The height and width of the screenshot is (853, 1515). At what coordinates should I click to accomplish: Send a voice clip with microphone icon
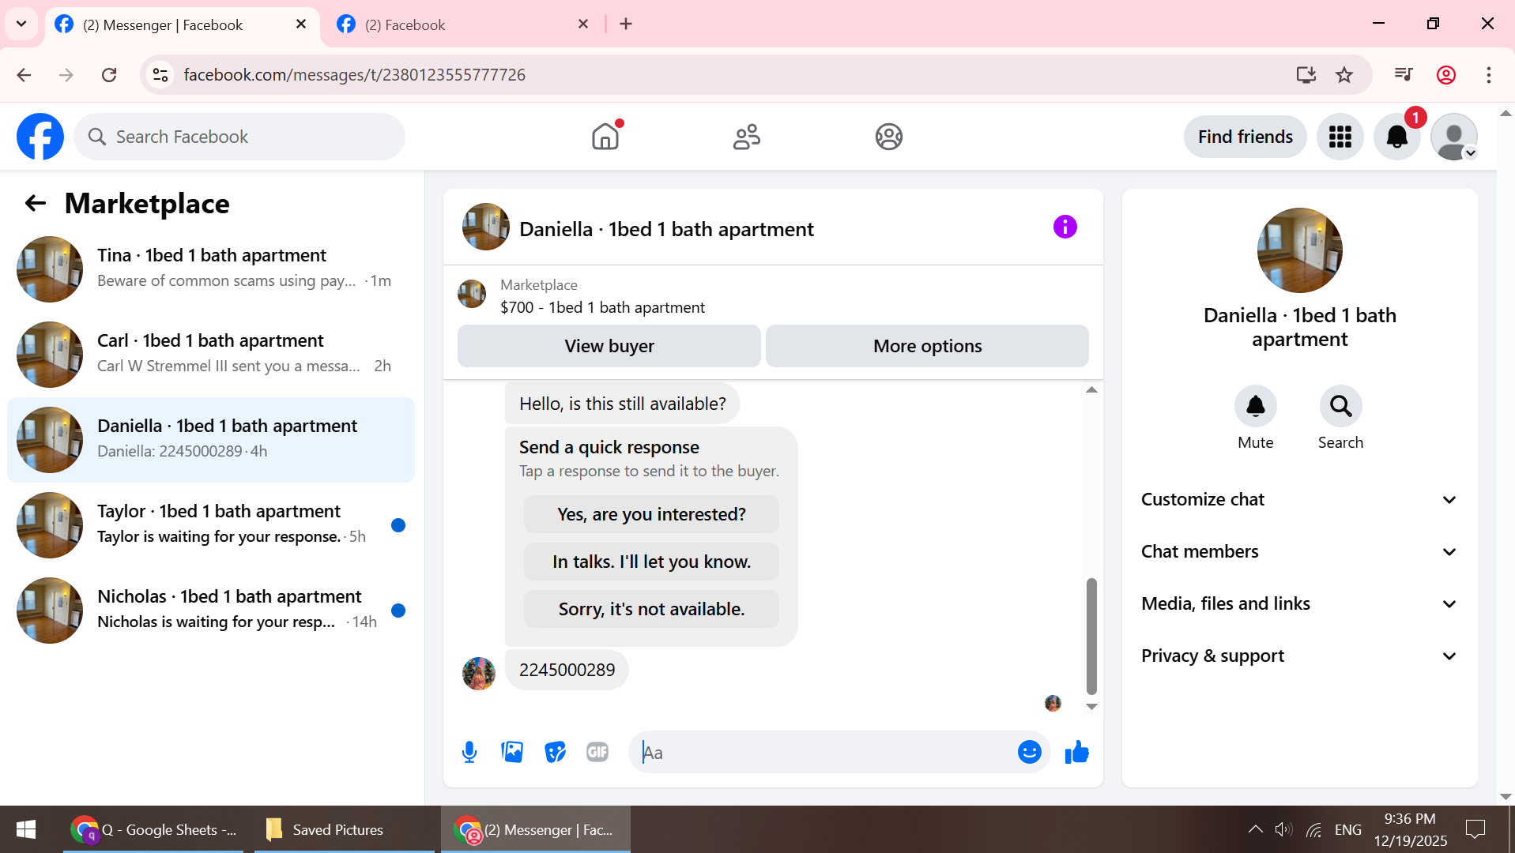(x=469, y=752)
